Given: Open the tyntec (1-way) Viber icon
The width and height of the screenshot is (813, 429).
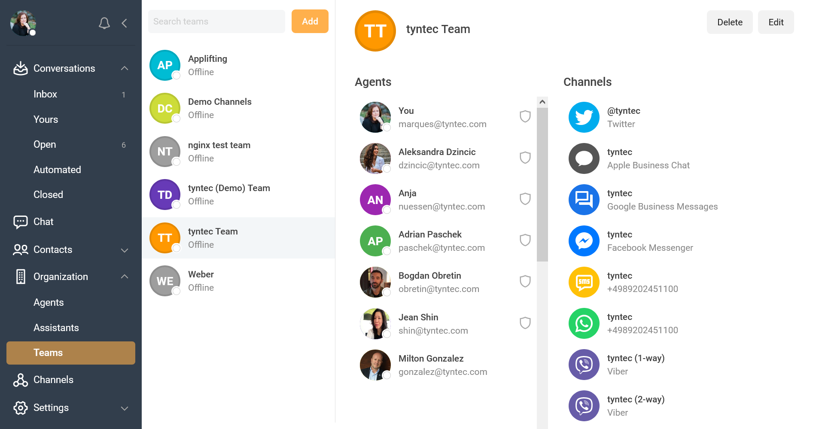Looking at the screenshot, I should pyautogui.click(x=584, y=365).
